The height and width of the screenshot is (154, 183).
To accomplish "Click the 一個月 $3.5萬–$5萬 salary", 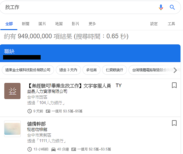I will point(67,111).
